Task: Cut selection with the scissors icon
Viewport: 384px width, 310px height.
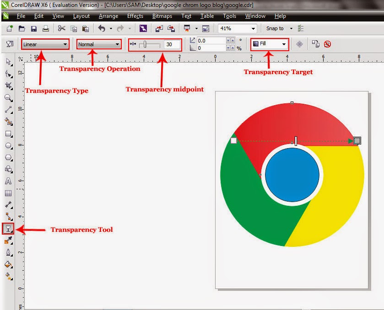Action: point(61,28)
